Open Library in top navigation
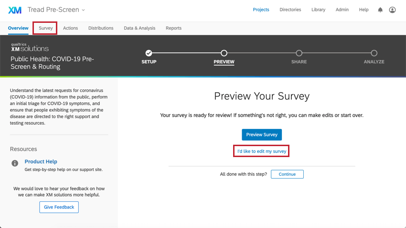This screenshot has width=406, height=228. pos(318,10)
